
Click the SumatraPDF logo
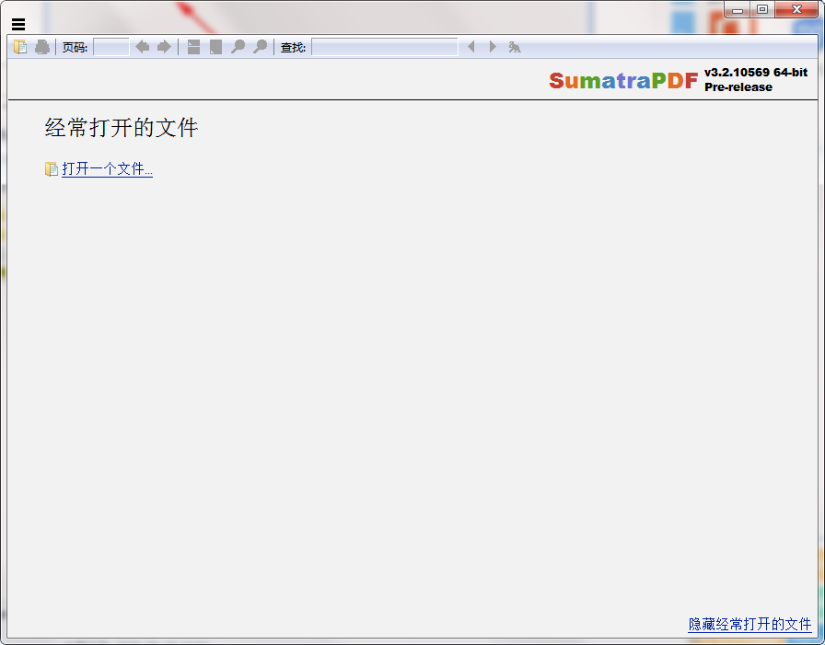(x=623, y=80)
